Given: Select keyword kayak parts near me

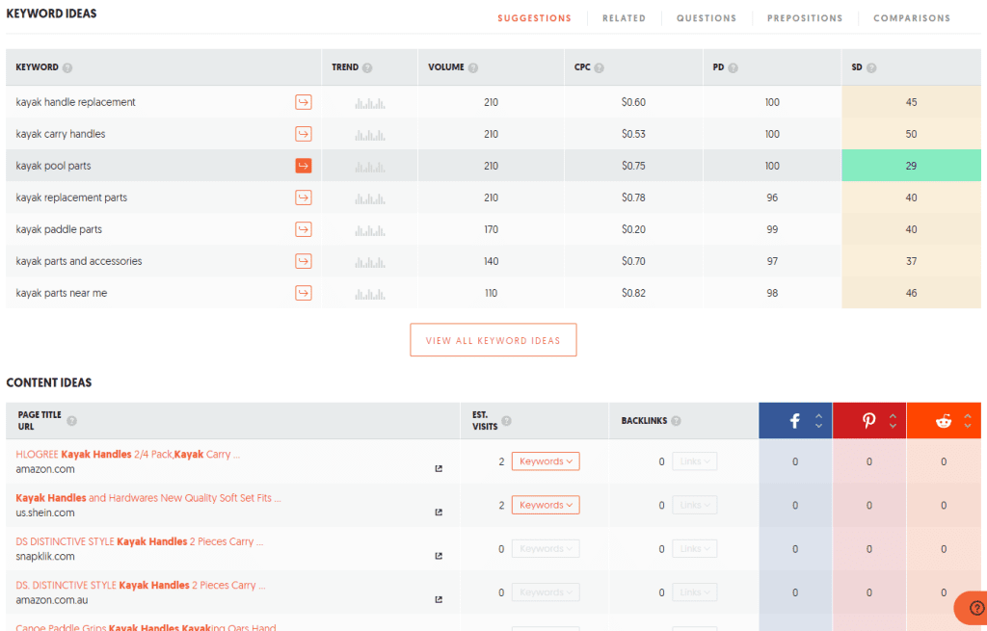Looking at the screenshot, I should 62,293.
